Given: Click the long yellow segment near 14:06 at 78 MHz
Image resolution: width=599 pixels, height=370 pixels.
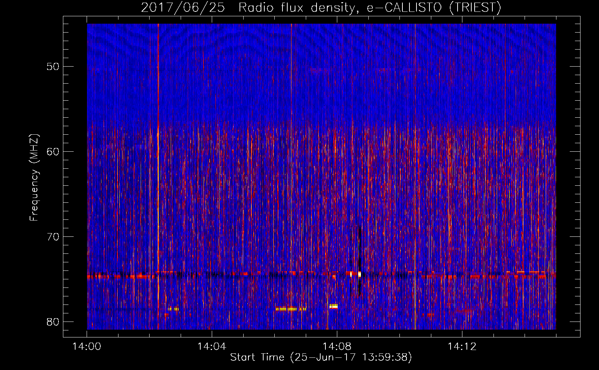Looking at the screenshot, I should 291,309.
